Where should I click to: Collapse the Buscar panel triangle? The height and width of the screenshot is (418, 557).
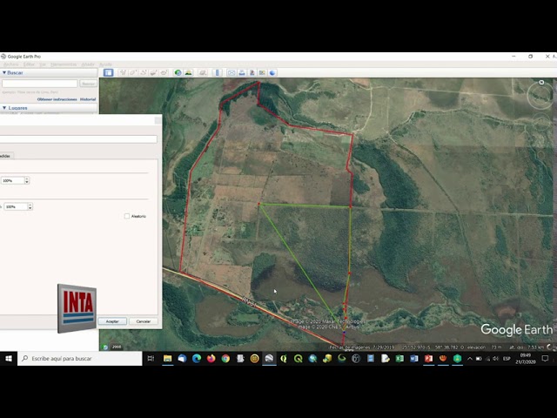4,72
